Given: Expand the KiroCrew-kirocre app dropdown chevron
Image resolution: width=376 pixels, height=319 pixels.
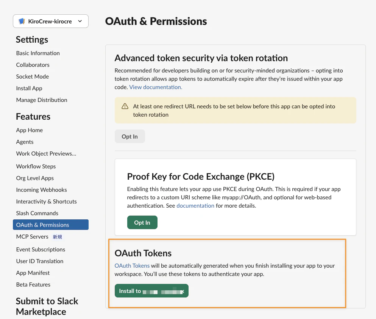Looking at the screenshot, I should 80,21.
